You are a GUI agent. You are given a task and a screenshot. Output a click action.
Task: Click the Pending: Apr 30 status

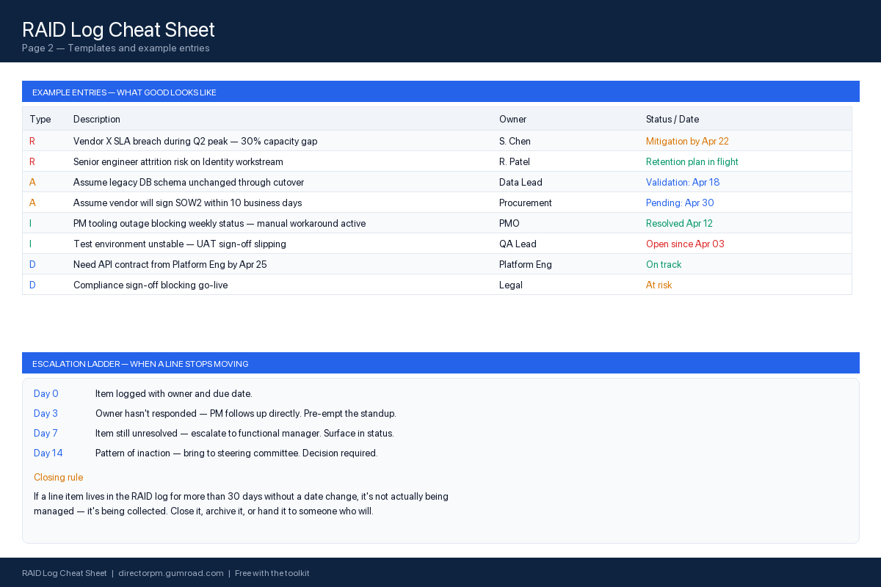[x=680, y=203]
